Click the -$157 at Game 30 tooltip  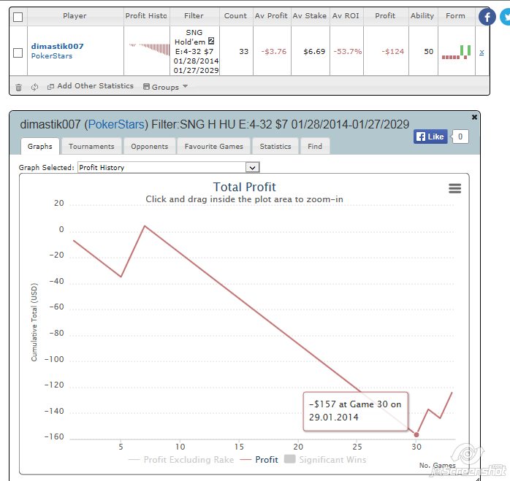(356, 412)
